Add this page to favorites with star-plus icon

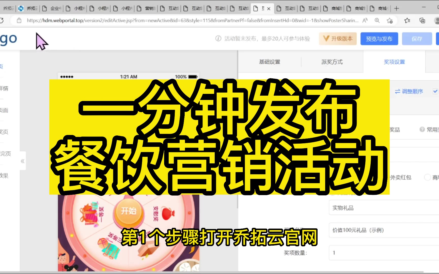point(390,21)
